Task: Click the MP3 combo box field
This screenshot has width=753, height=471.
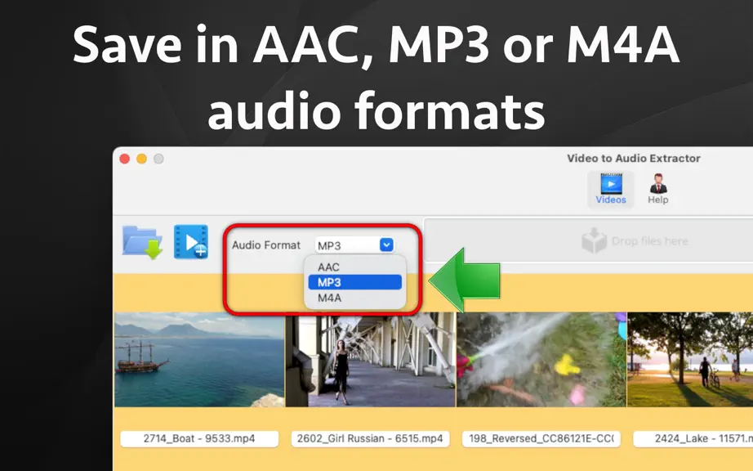Action: [x=354, y=245]
